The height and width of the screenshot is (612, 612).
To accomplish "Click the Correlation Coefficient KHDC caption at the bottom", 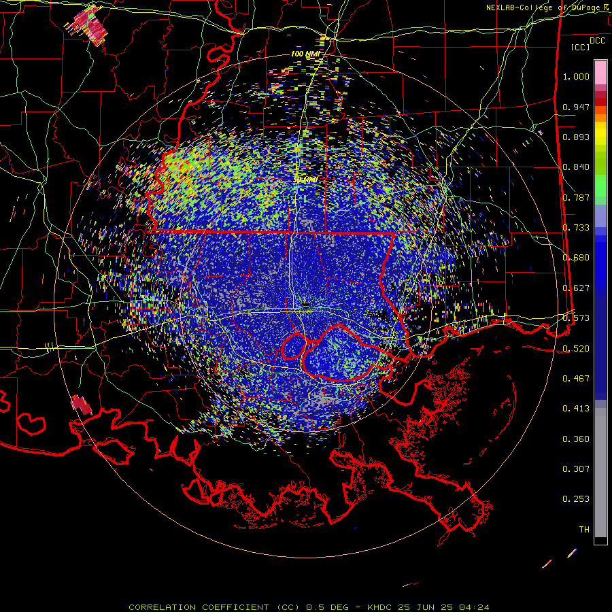I will (309, 607).
